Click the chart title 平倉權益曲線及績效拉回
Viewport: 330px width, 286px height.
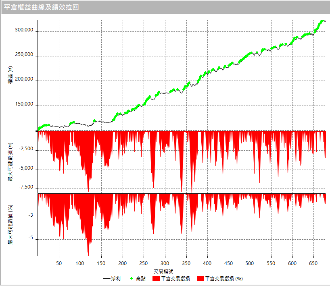(42, 7)
